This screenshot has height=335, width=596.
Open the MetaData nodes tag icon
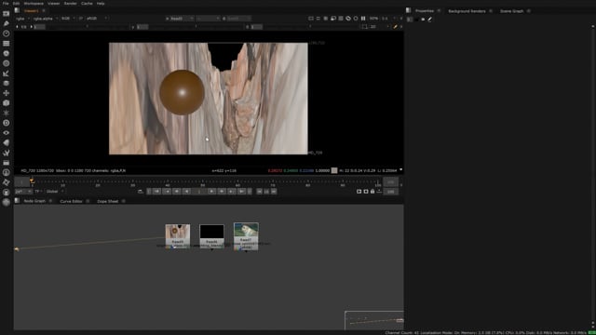[7, 142]
